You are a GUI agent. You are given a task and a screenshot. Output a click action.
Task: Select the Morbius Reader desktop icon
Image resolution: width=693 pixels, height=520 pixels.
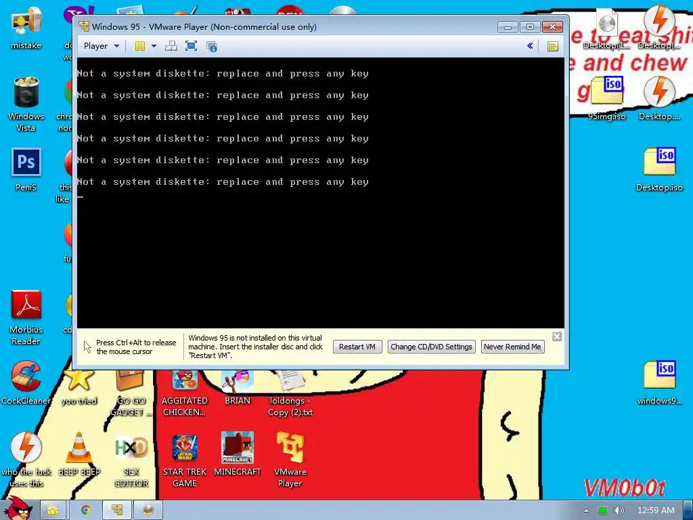point(26,318)
